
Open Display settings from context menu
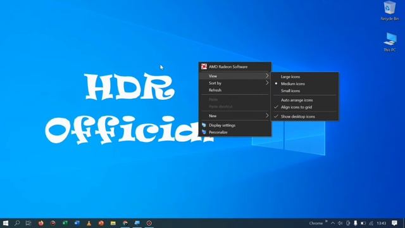(235, 125)
